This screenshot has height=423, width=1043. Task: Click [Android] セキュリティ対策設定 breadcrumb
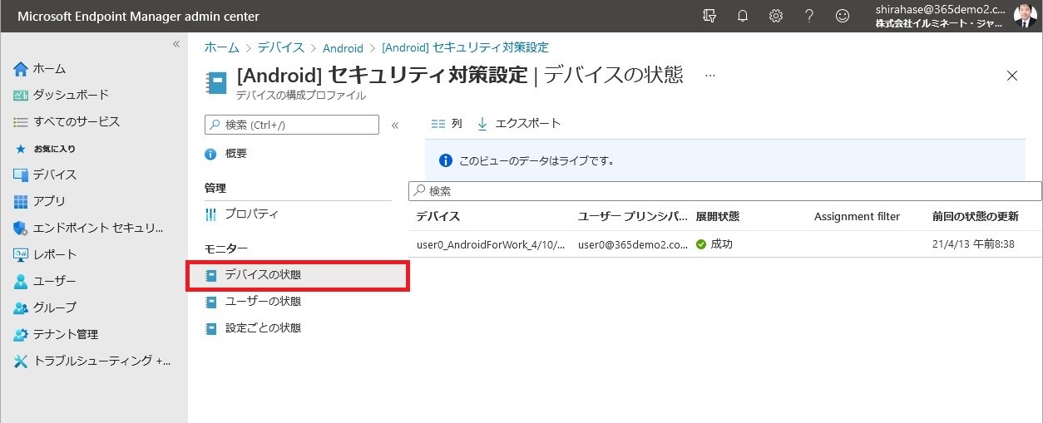tap(465, 48)
